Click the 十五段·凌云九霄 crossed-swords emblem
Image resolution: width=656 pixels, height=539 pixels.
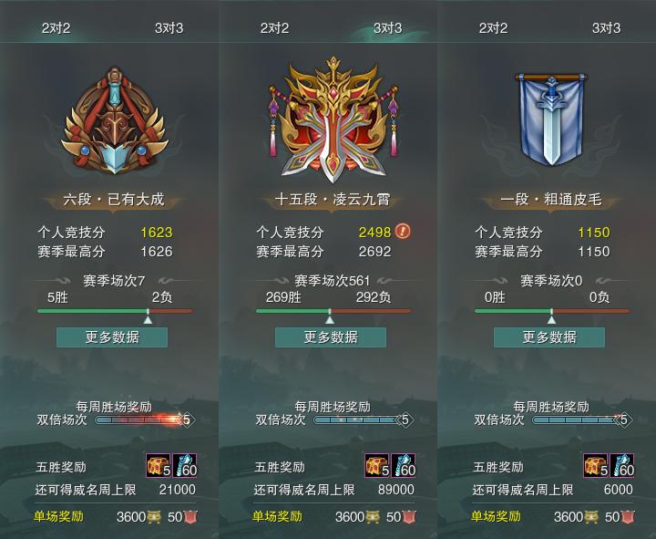click(333, 120)
